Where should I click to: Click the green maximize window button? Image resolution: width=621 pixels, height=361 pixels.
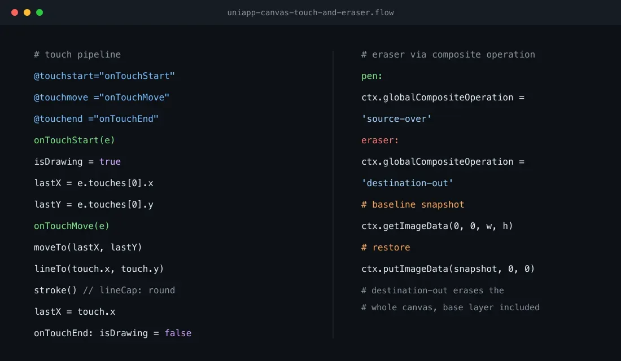point(40,12)
